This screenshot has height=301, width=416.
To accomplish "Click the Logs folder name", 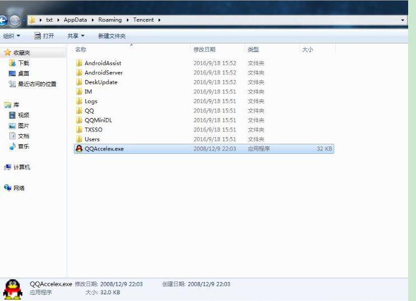I will click(91, 101).
